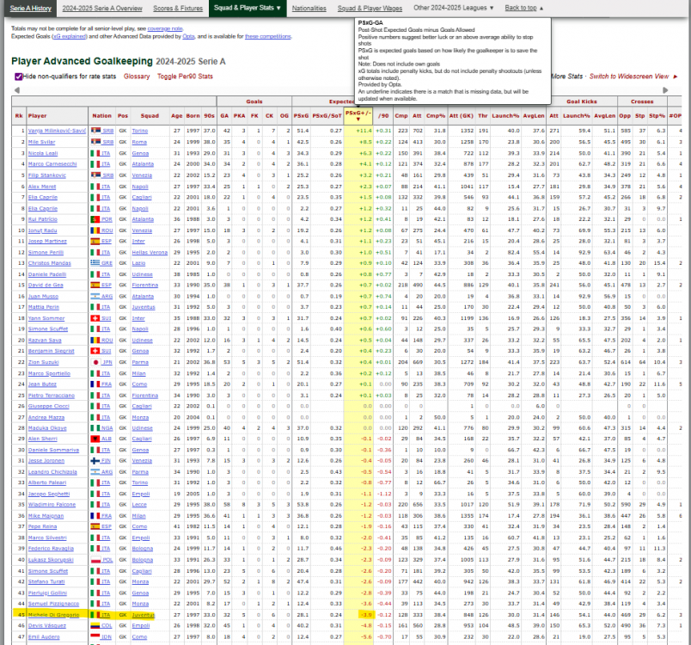Click Lecce squad link for Wladimiro Falcone
This screenshot has height=645, width=691.
(139, 505)
